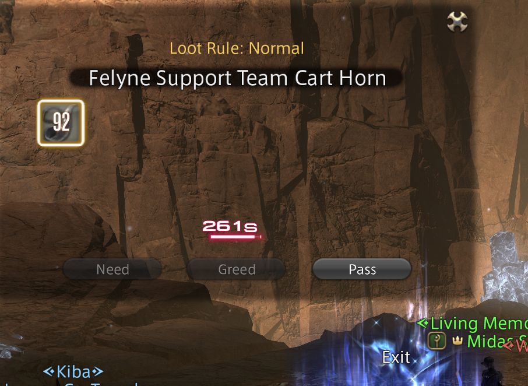The width and height of the screenshot is (528, 386).
Task: Click the Loot Rule: Normal label
Action: pos(237,48)
